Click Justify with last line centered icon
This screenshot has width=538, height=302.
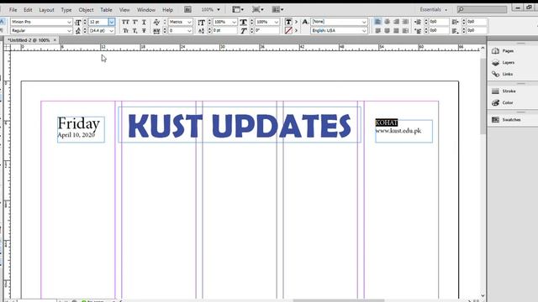pyautogui.click(x=387, y=31)
